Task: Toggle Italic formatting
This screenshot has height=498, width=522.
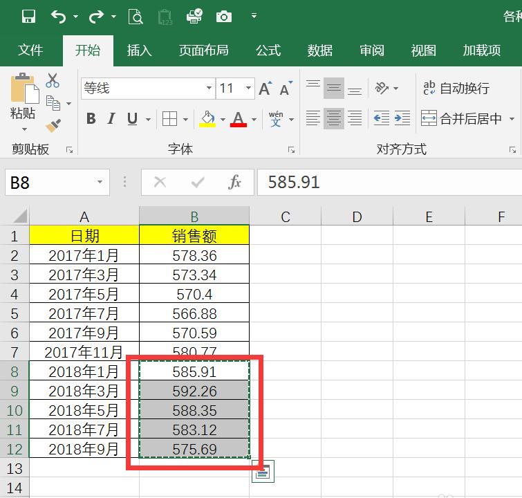Action: tap(111, 118)
